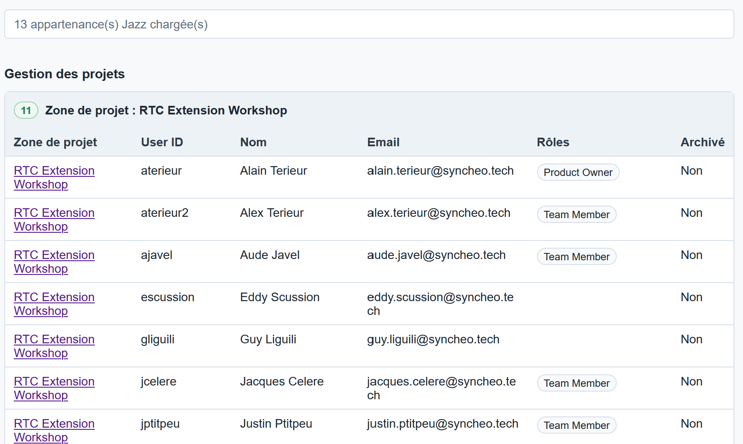This screenshot has width=743, height=444.
Task: Open RTC Extension Workshop link for gliguili
Action: coord(54,346)
